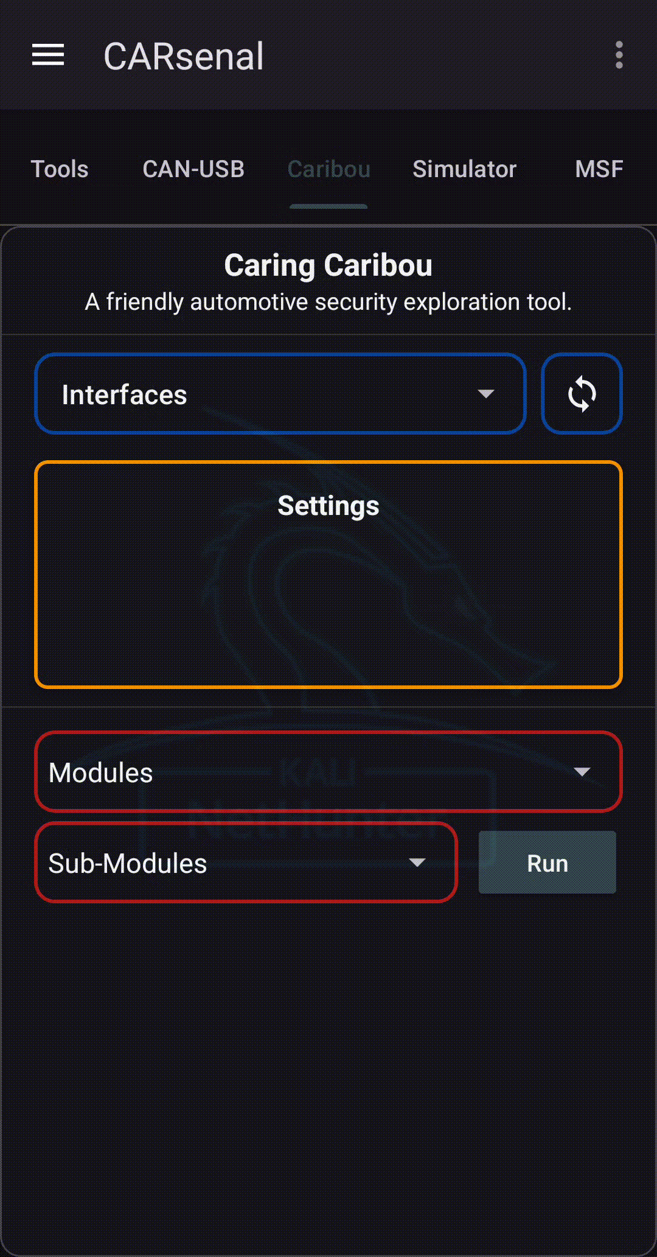Tap the refresh interfaces icon
The height and width of the screenshot is (1257, 657).
582,394
